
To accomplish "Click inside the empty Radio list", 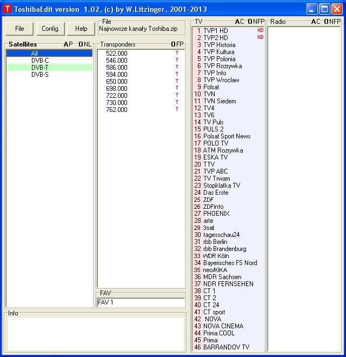I will tap(304, 189).
